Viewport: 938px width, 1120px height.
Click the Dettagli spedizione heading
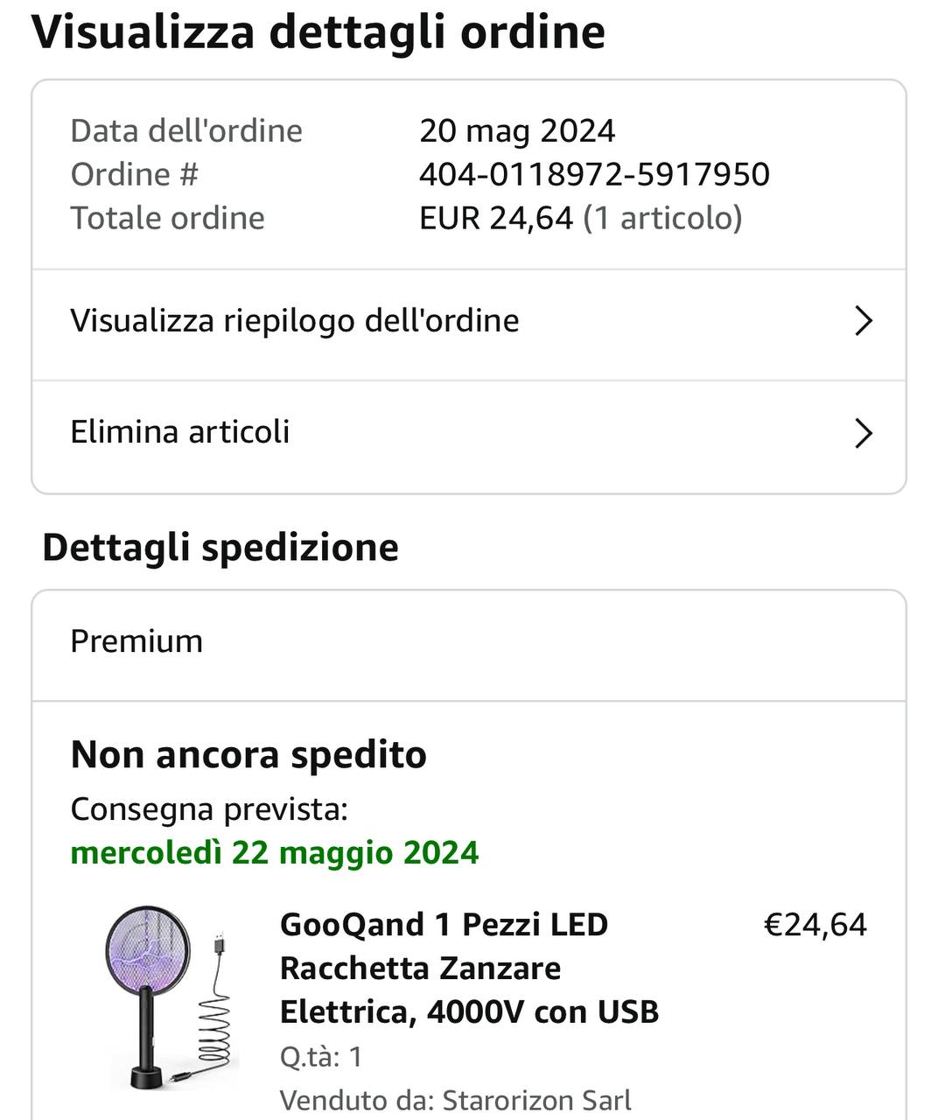[220, 548]
